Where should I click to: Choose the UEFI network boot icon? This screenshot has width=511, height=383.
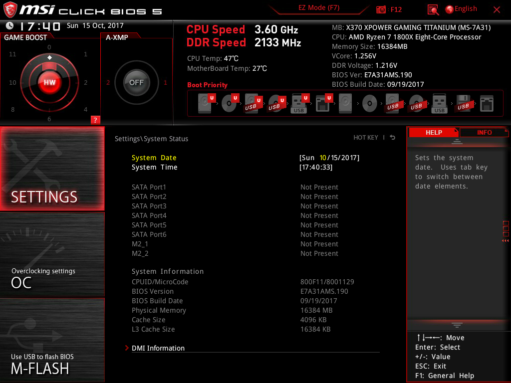[x=324, y=103]
